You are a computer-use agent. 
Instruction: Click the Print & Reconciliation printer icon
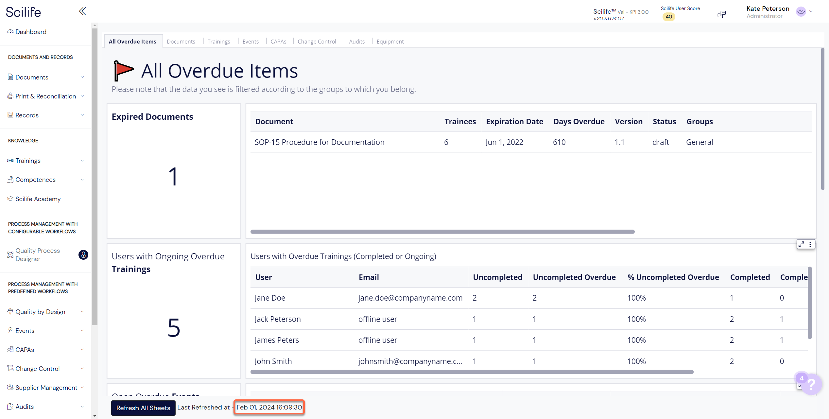coord(10,96)
